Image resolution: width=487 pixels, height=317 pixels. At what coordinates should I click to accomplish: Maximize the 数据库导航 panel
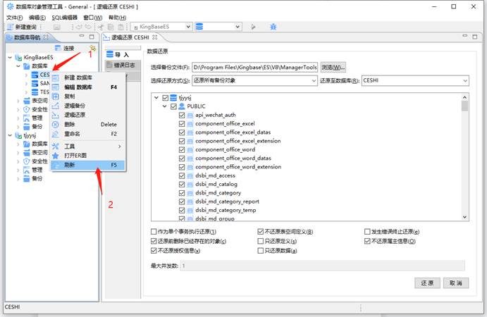click(x=92, y=37)
